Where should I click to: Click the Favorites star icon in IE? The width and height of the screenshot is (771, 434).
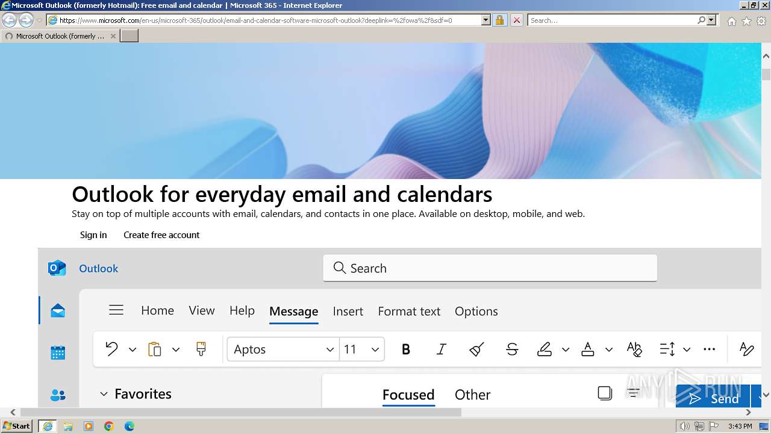pyautogui.click(x=746, y=20)
